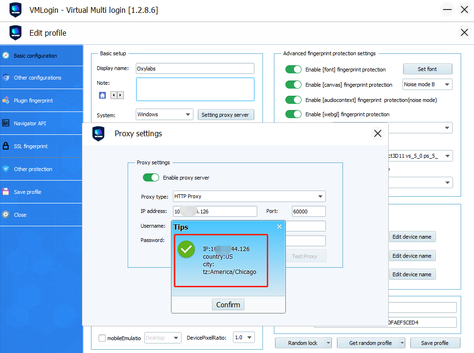Click the Proxy settings dialog logo
This screenshot has width=474, height=353.
point(98,133)
